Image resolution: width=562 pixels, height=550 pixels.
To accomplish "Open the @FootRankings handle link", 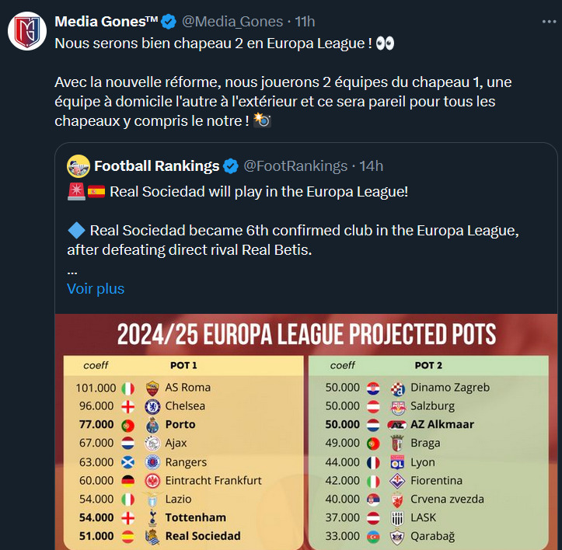I will coord(295,166).
